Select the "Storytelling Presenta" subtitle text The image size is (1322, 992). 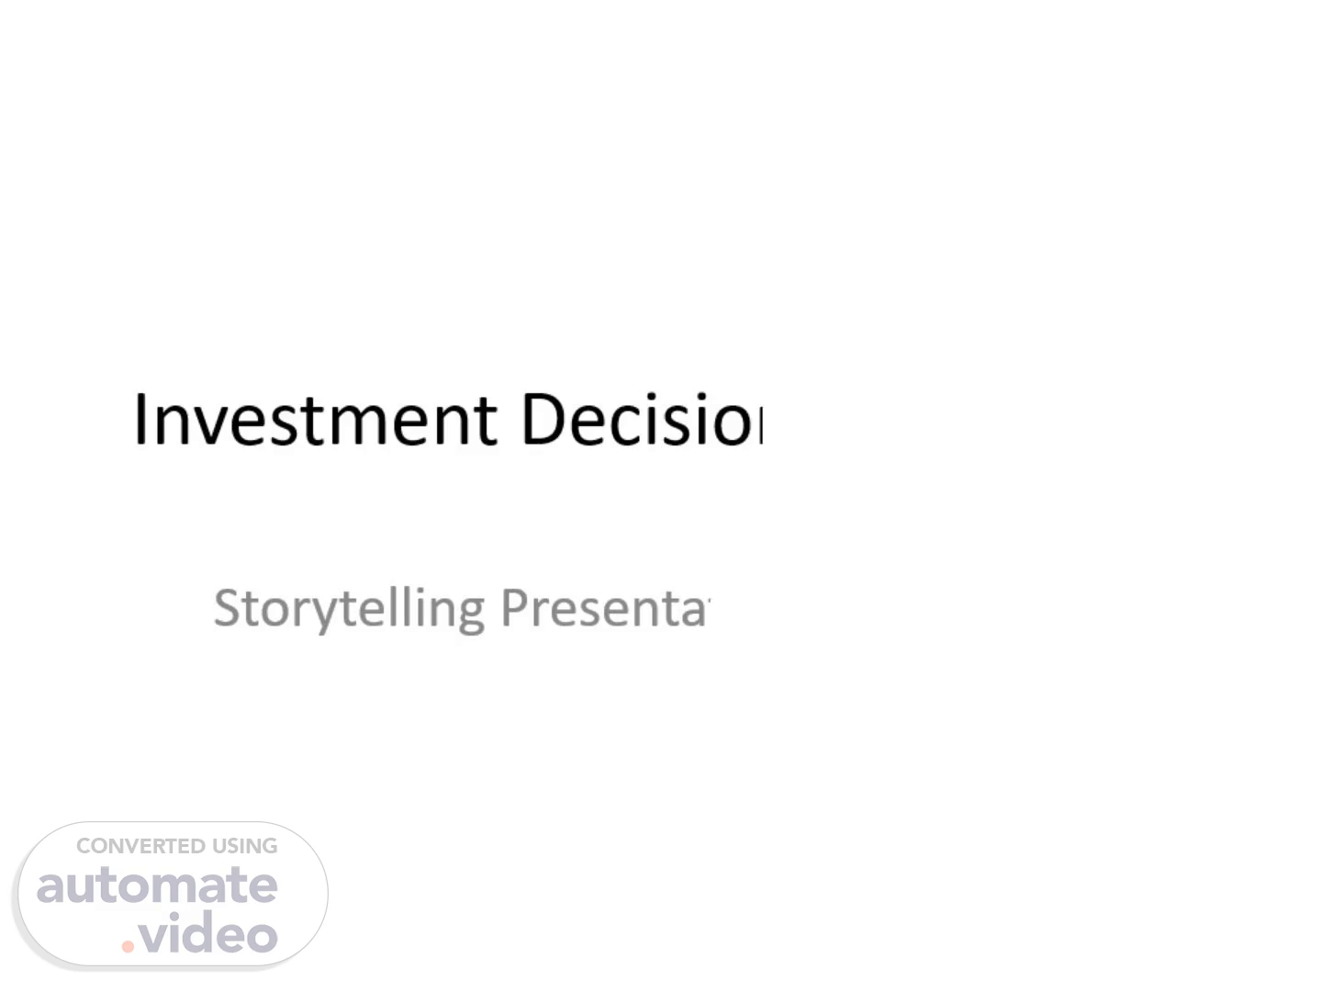tap(462, 608)
